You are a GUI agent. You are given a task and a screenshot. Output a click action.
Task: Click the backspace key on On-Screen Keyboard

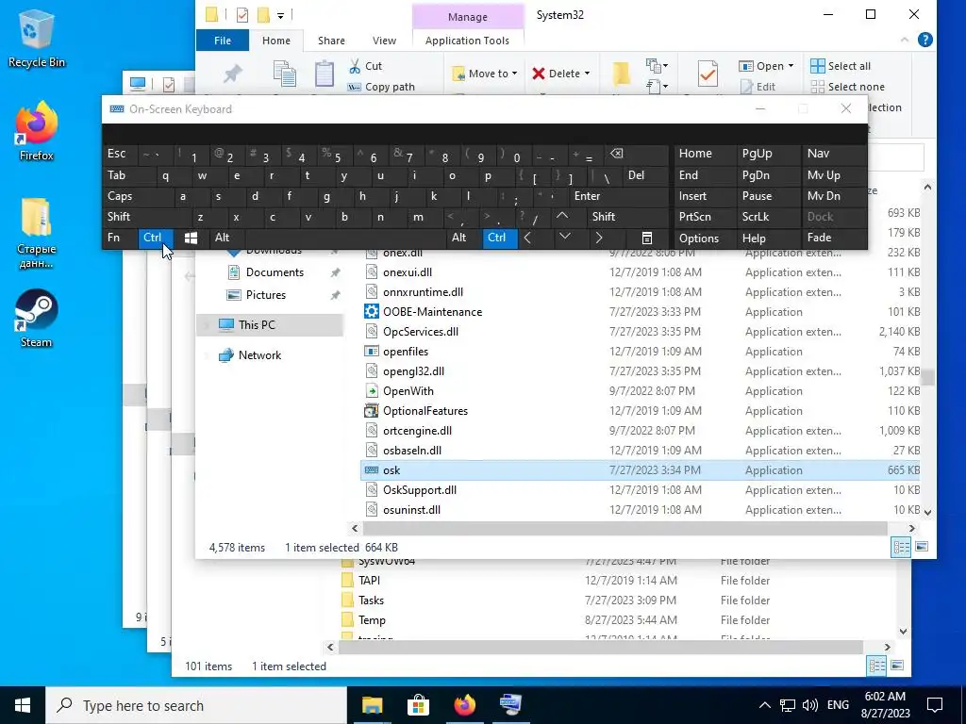coord(616,154)
